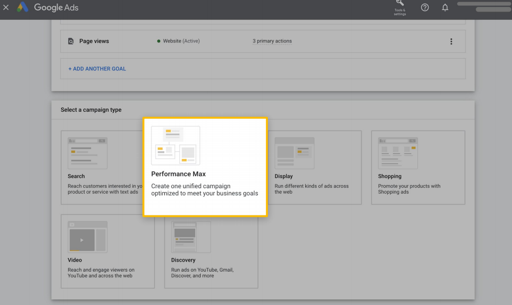The width and height of the screenshot is (512, 305).
Task: Close the campaign creation with the X icon
Action: (x=6, y=7)
